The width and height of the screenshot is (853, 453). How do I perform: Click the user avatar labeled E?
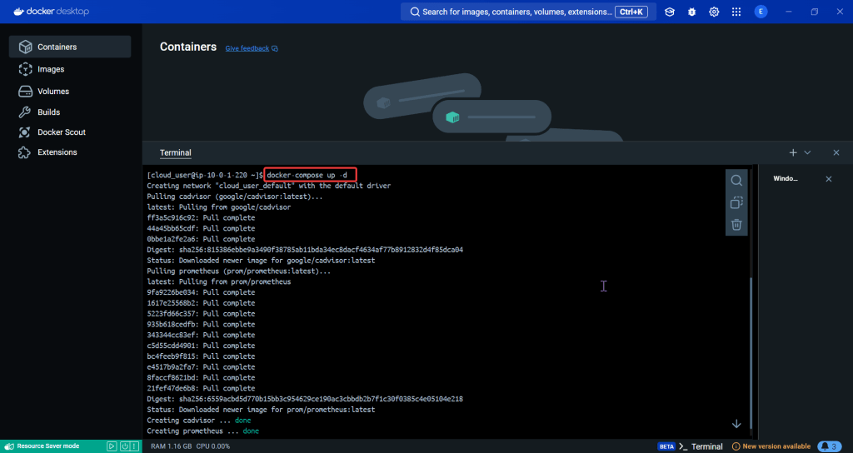(761, 12)
